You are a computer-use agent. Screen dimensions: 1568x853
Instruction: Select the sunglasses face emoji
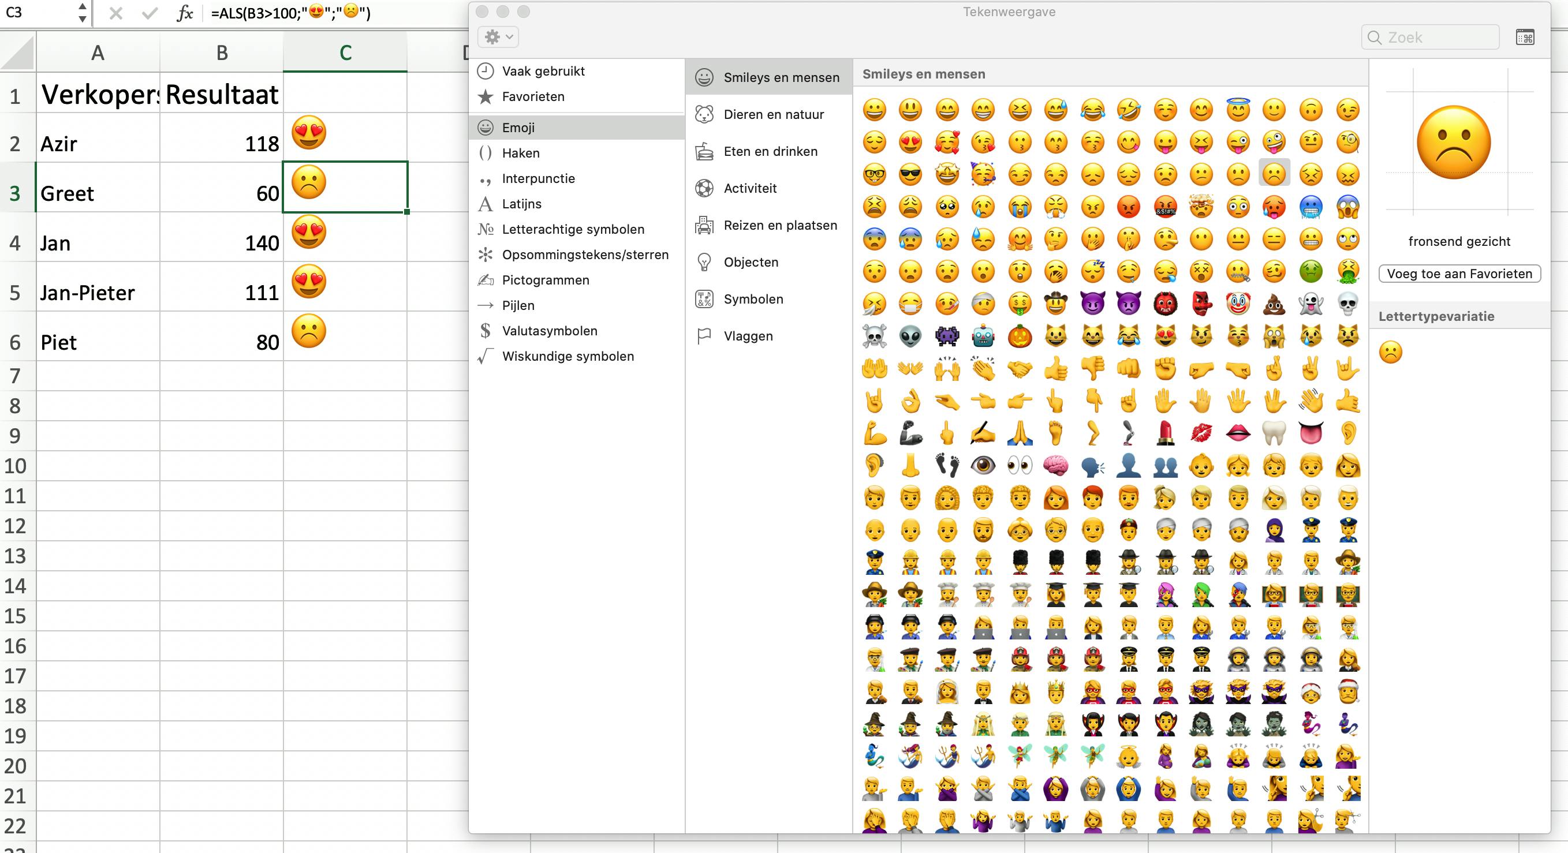910,175
